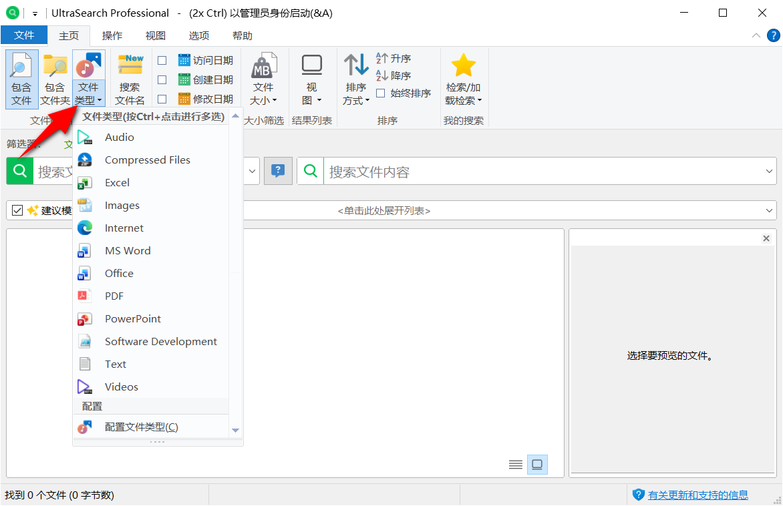Open the 视图 dropdown on ribbon
The image size is (783, 506).
[x=311, y=77]
